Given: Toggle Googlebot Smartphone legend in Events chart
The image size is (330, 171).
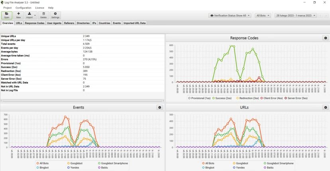Looking at the screenshot, I should click(113, 163).
